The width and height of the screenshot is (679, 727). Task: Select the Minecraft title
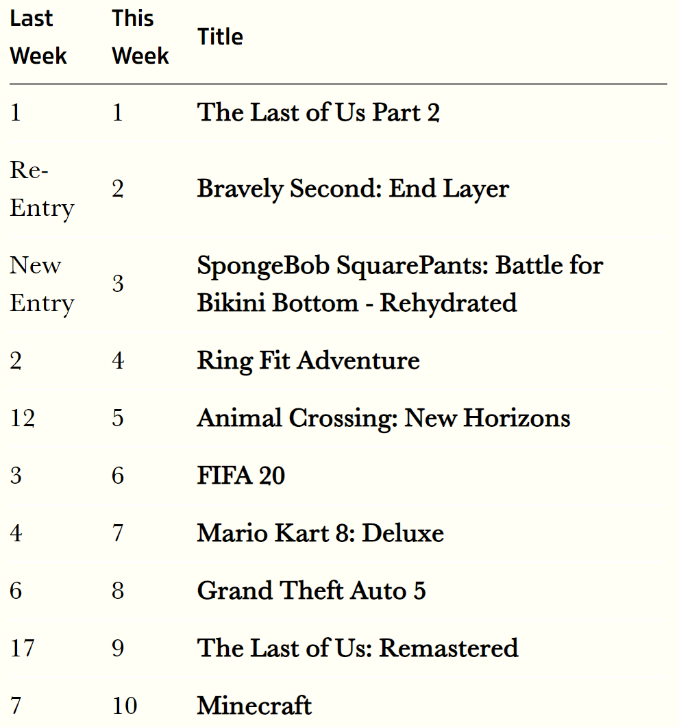tap(254, 706)
